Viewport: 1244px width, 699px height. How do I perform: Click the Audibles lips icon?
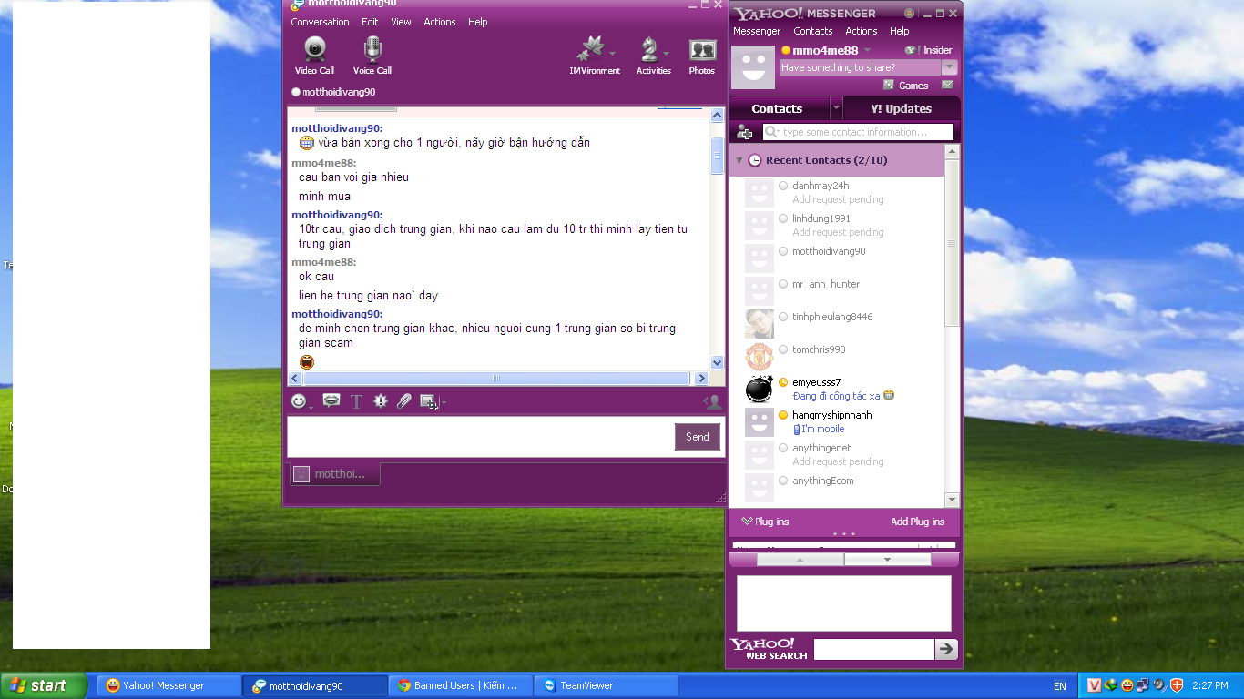[x=331, y=400]
